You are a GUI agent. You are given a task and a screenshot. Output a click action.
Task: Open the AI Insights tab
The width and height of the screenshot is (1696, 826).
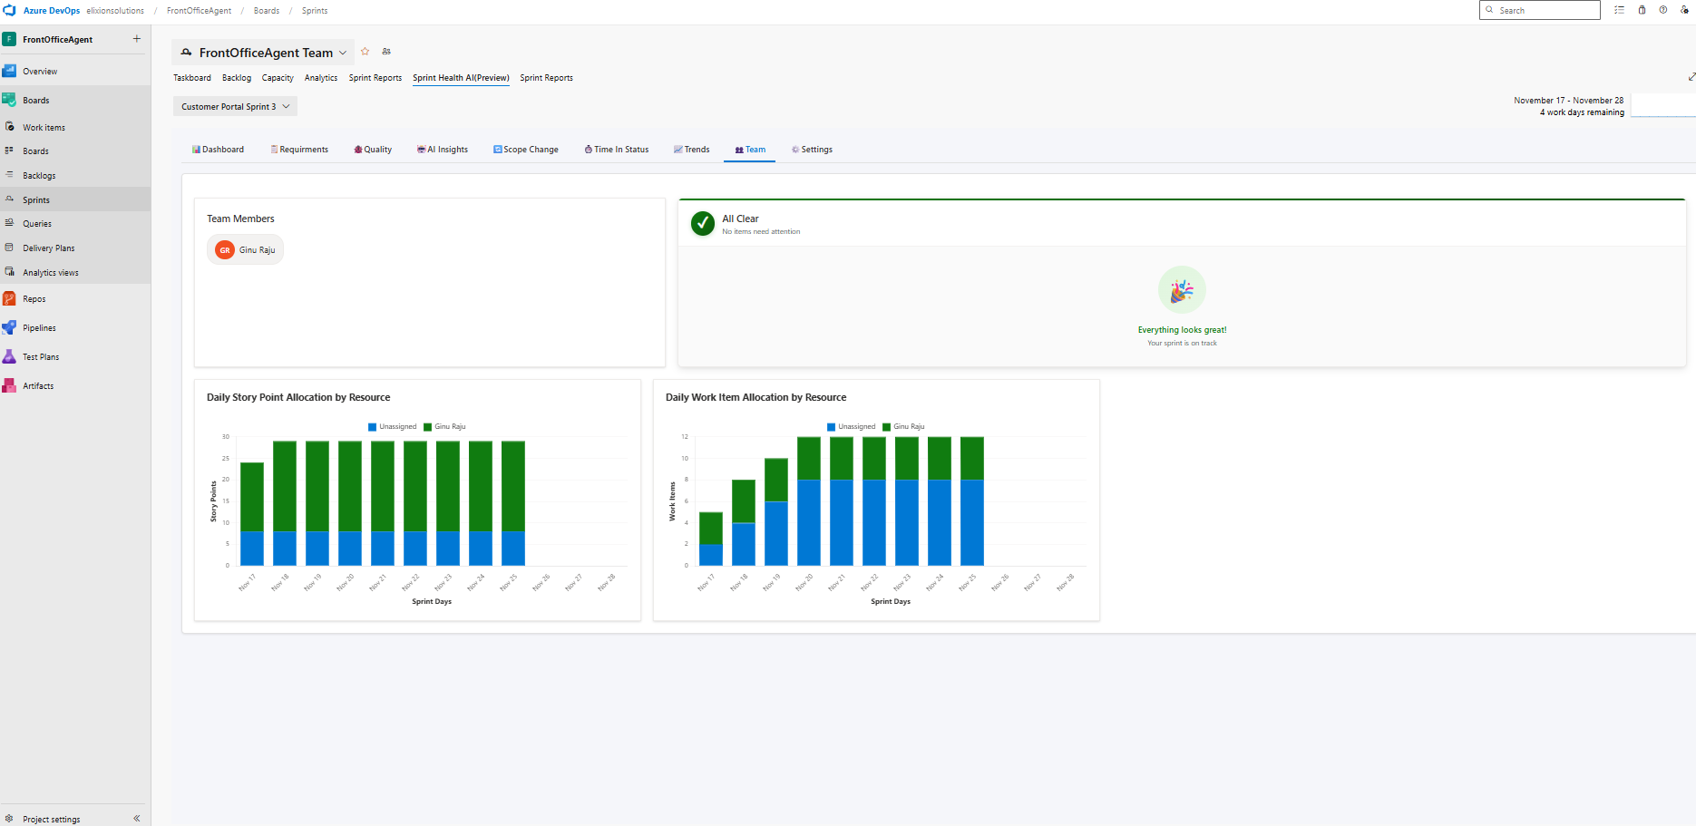(443, 150)
